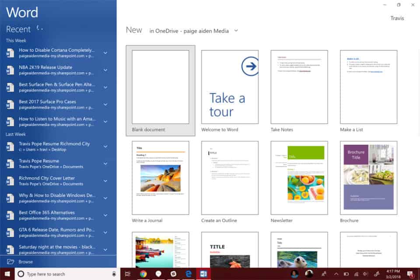This screenshot has width=420, height=280.
Task: Open Microsoft Edge from the taskbar
Action: [x=189, y=274]
